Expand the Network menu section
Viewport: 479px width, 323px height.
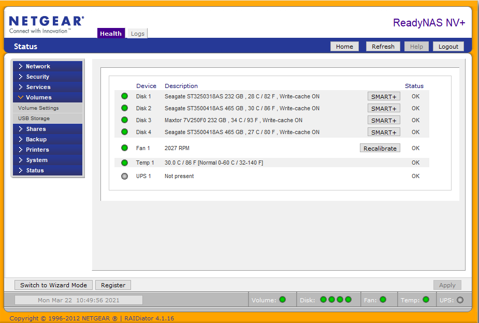(x=38, y=66)
